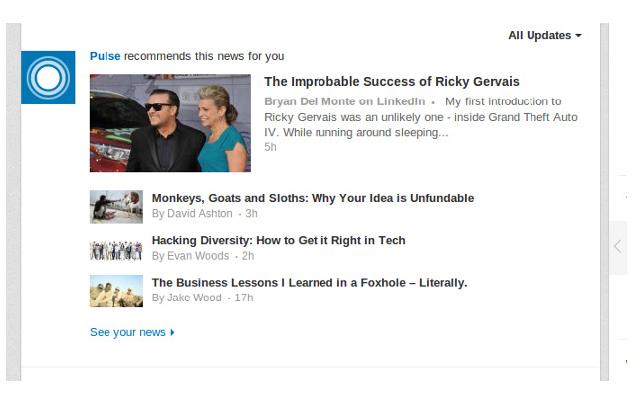Click the '5h' timestamp under the excerpt
The height and width of the screenshot is (398, 637).
pyautogui.click(x=270, y=147)
